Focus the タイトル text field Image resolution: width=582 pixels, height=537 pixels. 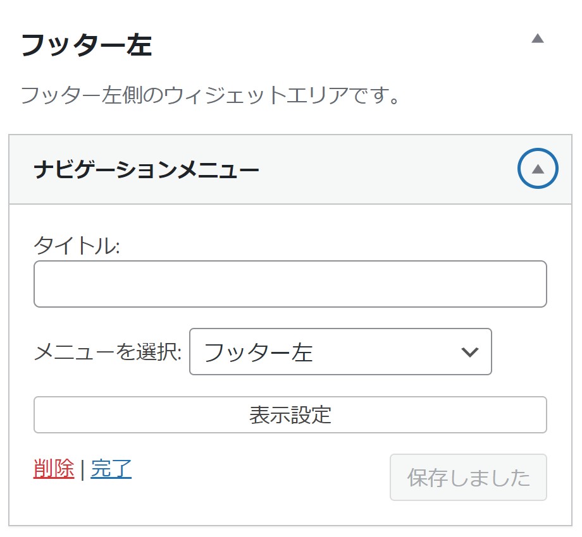[290, 284]
